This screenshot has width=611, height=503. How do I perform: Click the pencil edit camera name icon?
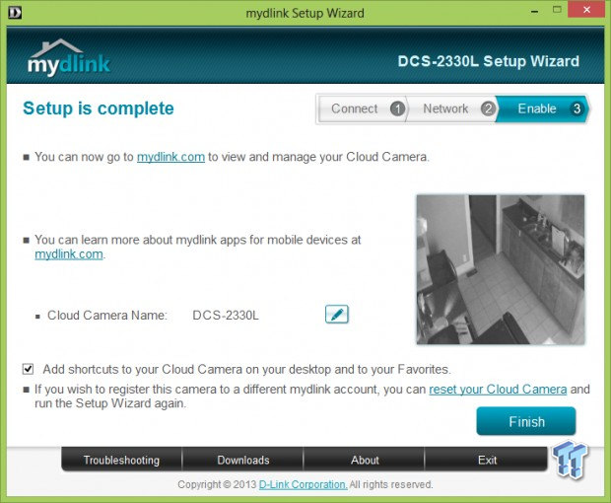pyautogui.click(x=337, y=315)
